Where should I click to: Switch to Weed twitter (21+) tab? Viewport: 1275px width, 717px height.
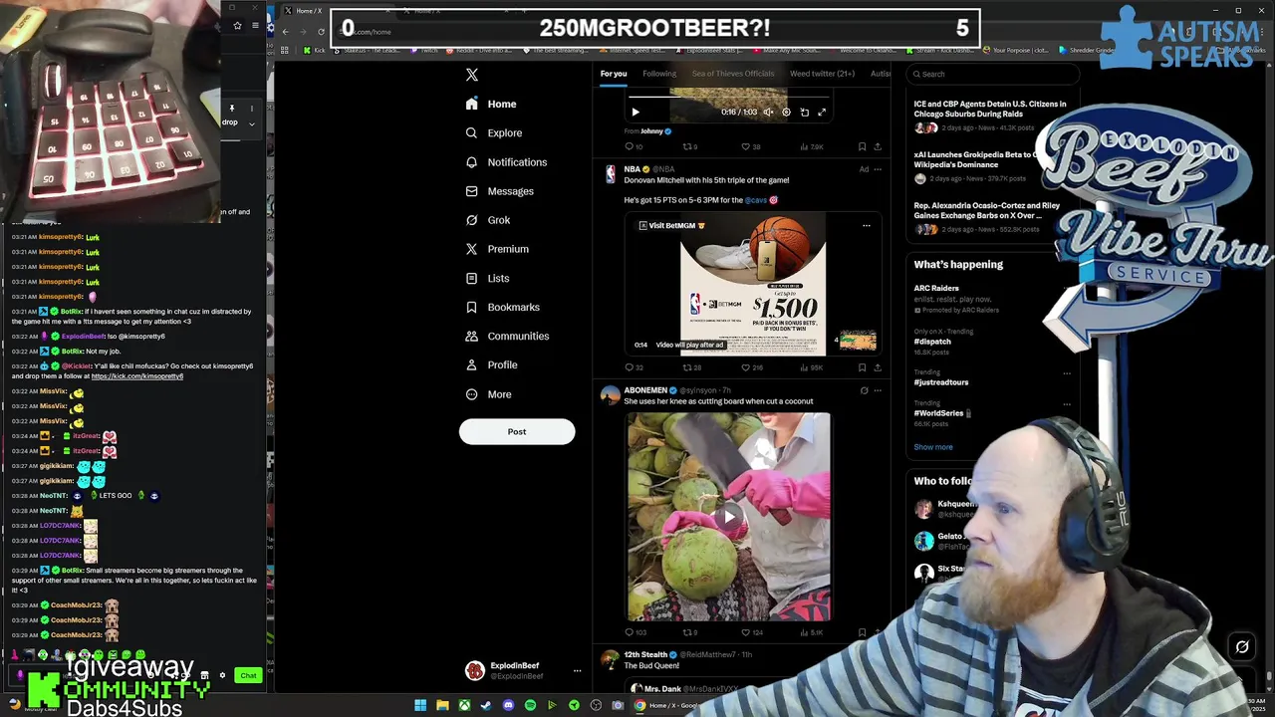coord(822,74)
